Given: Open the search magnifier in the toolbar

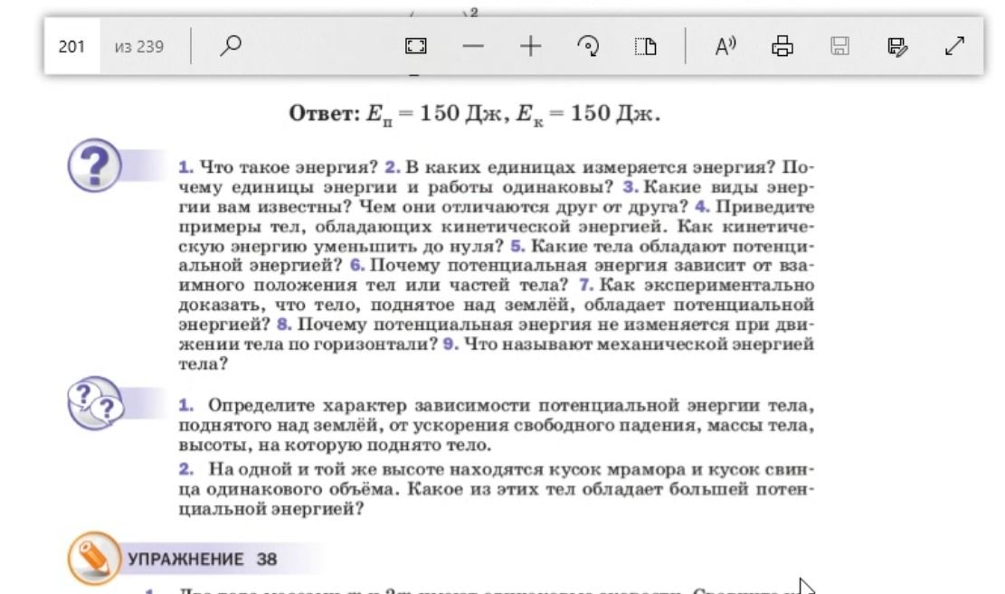Looking at the screenshot, I should (230, 46).
